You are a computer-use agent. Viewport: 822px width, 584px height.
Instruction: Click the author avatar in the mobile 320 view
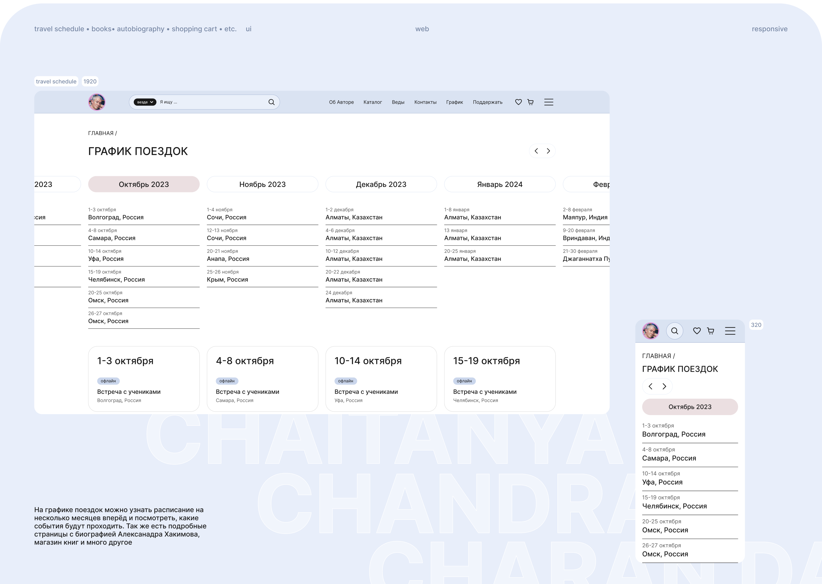(651, 331)
